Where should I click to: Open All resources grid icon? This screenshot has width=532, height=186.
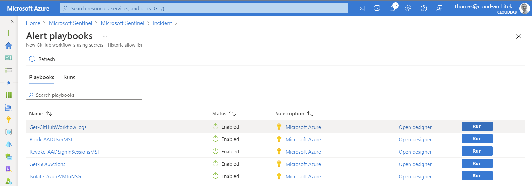tap(9, 95)
